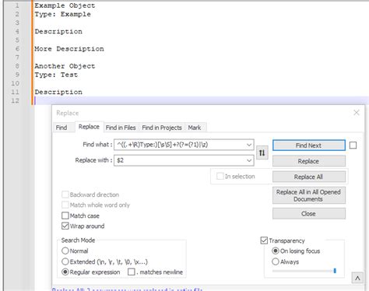
Task: Switch to the Find tab
Action: tap(61, 128)
